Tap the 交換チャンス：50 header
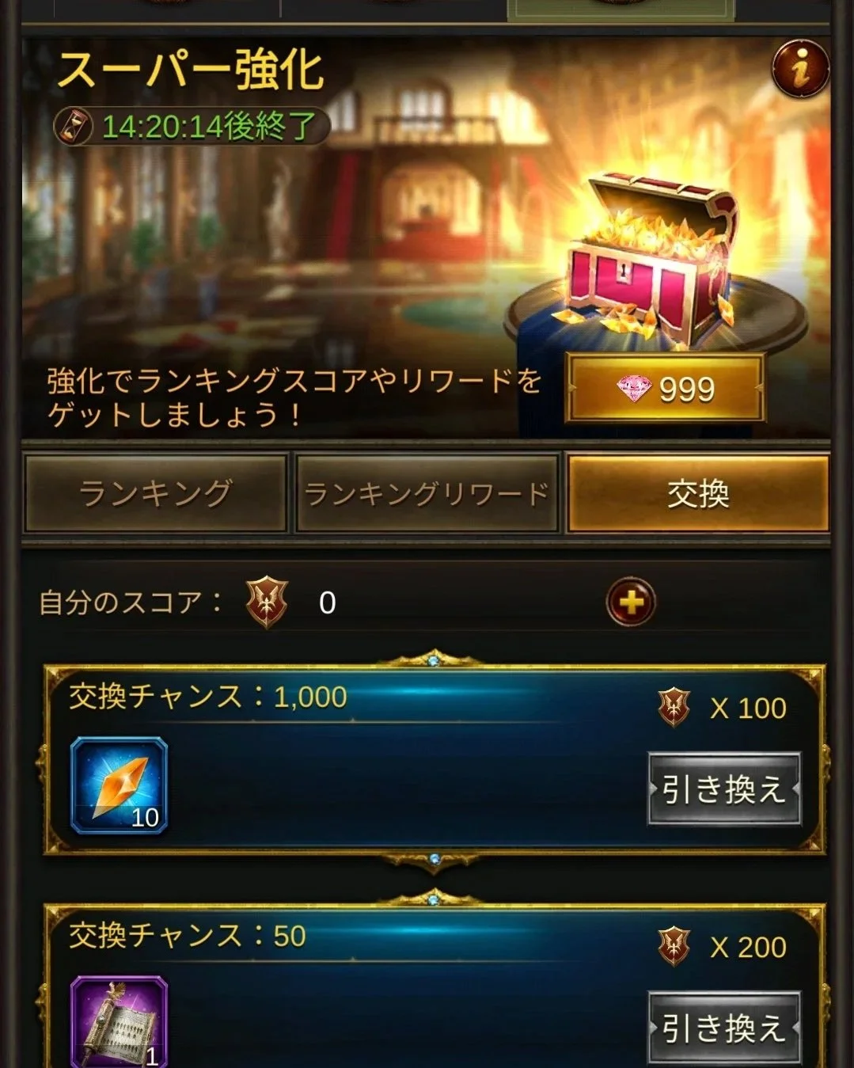 point(188,936)
